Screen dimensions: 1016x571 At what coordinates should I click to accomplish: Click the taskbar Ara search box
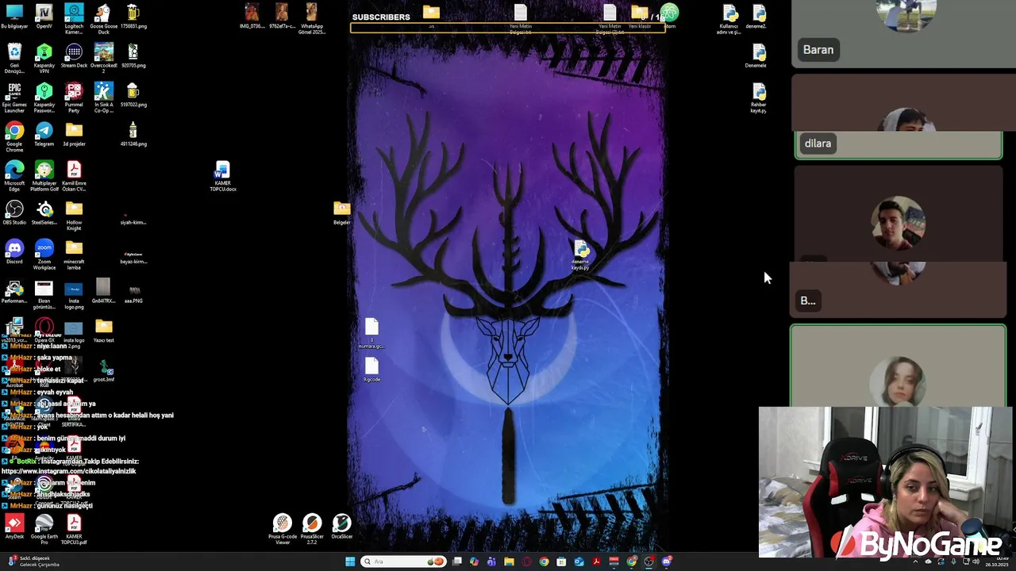(403, 561)
